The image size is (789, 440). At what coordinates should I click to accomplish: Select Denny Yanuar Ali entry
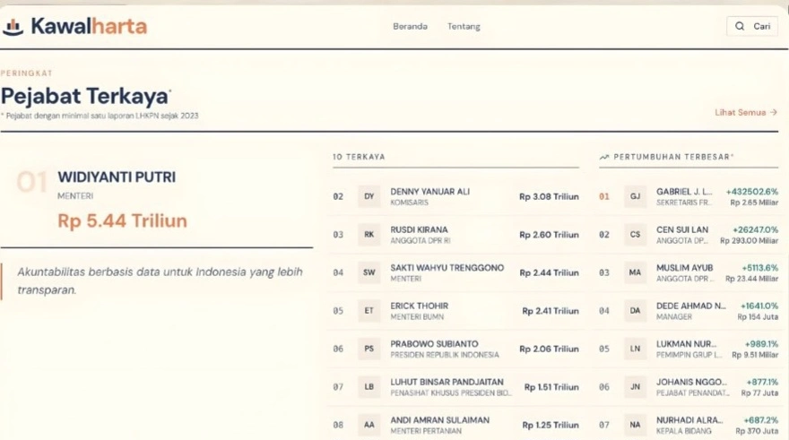pos(455,196)
